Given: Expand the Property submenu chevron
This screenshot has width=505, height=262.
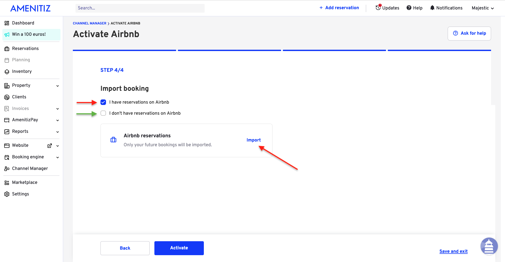Looking at the screenshot, I should coord(58,86).
